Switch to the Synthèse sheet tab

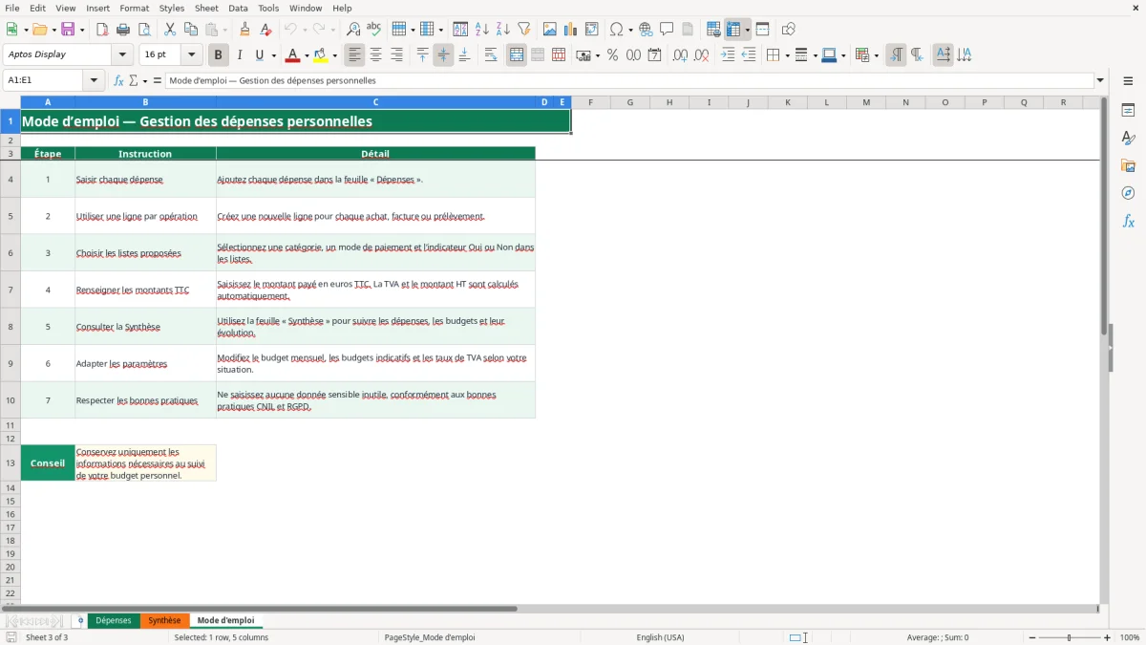164,620
